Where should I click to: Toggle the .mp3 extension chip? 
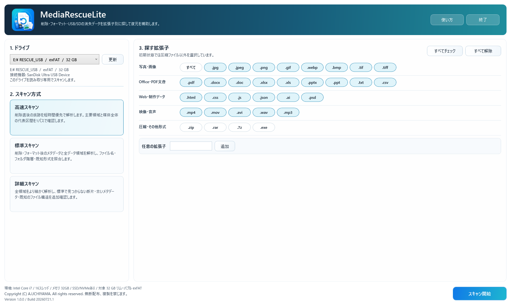point(288,113)
